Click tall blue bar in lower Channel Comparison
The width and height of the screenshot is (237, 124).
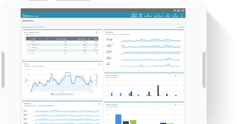[x=118, y=119]
